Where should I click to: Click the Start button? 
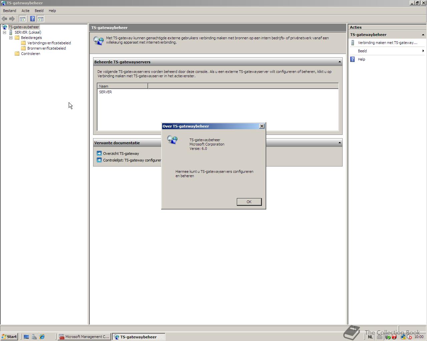9,337
